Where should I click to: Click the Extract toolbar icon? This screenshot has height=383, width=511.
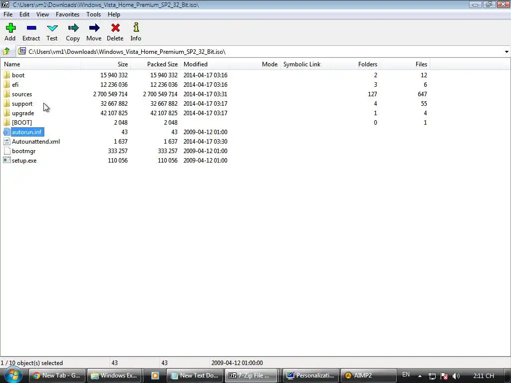click(31, 28)
